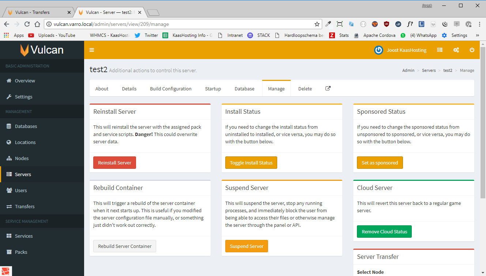The image size is (486, 276).
Task: Click Remove Cloud Status button
Action: click(384, 232)
